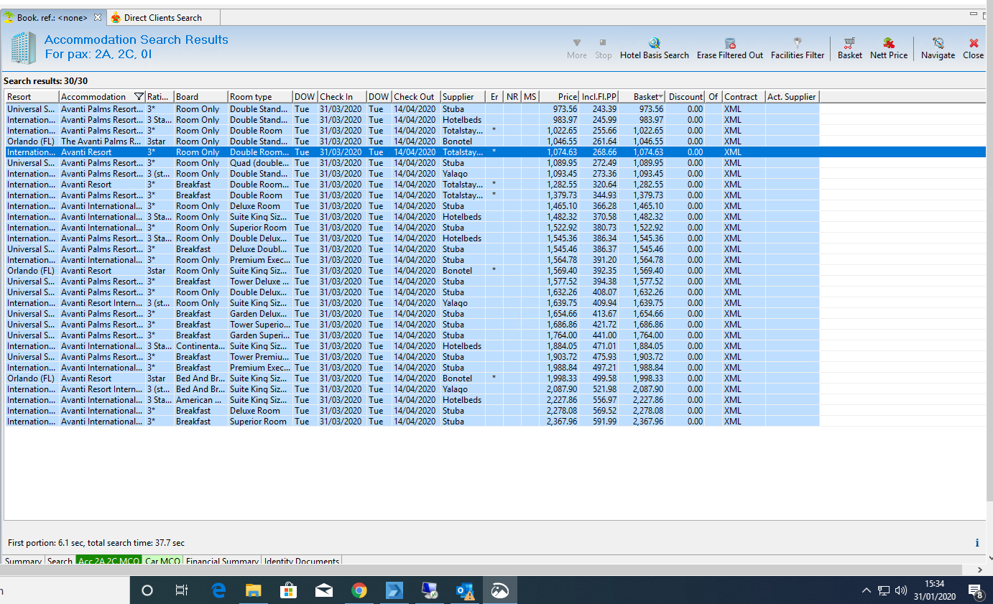Sort by the Basket column arrow
The height and width of the screenshot is (604, 993).
tap(660, 97)
